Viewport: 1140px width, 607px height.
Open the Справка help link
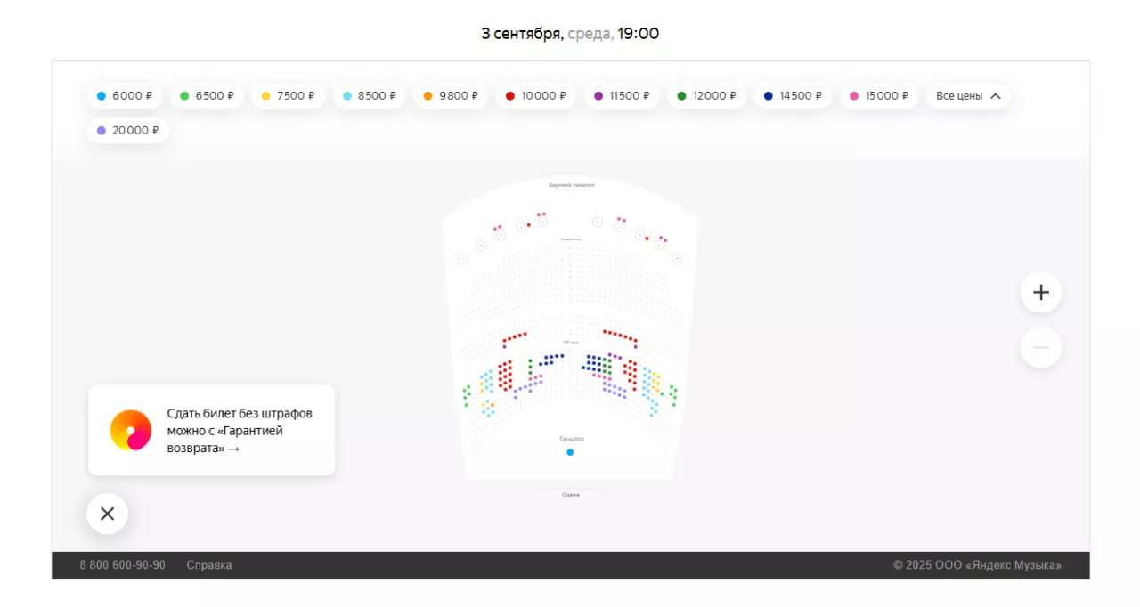tap(209, 565)
